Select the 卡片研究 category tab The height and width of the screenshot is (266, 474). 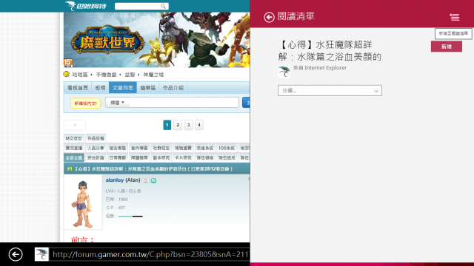(x=183, y=157)
